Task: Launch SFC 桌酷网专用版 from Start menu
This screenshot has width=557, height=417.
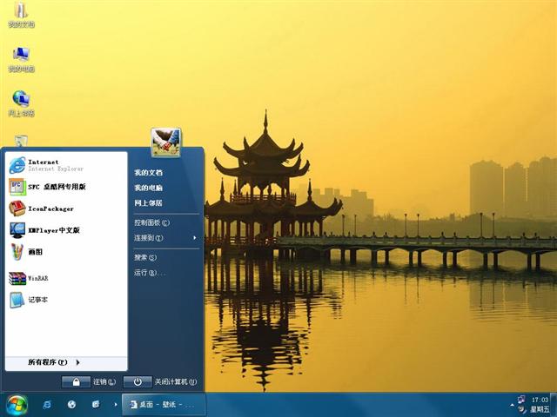Action: coord(52,187)
